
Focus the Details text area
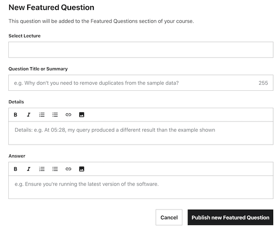[x=141, y=133]
